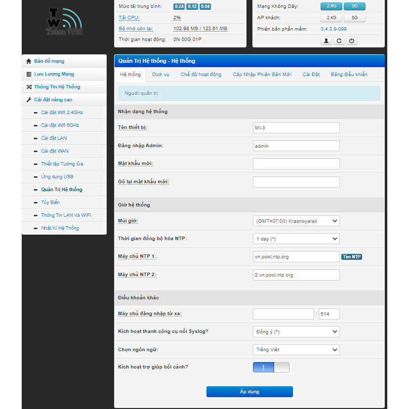Screen dimensions: 409x409
Task: Click the Tìm NTP button
Action: [352, 256]
